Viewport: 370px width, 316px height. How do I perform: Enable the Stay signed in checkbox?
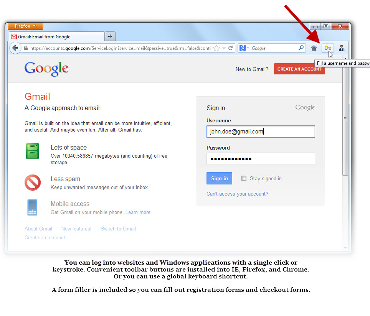tap(244, 178)
